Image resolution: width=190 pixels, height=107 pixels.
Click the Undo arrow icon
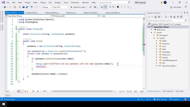coord(31,7)
